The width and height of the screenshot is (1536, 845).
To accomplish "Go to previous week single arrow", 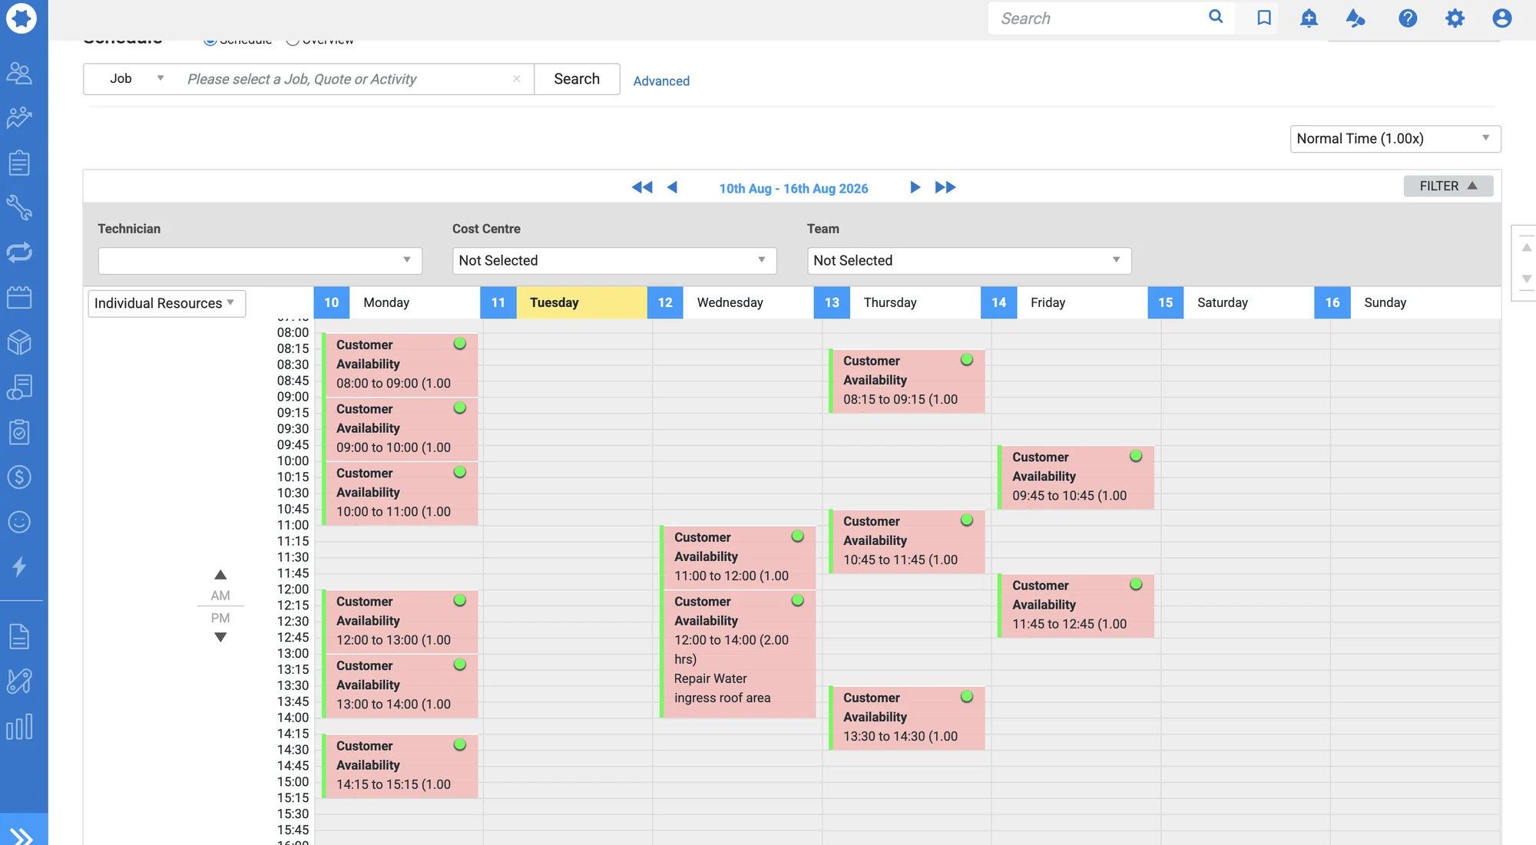I will (x=672, y=187).
